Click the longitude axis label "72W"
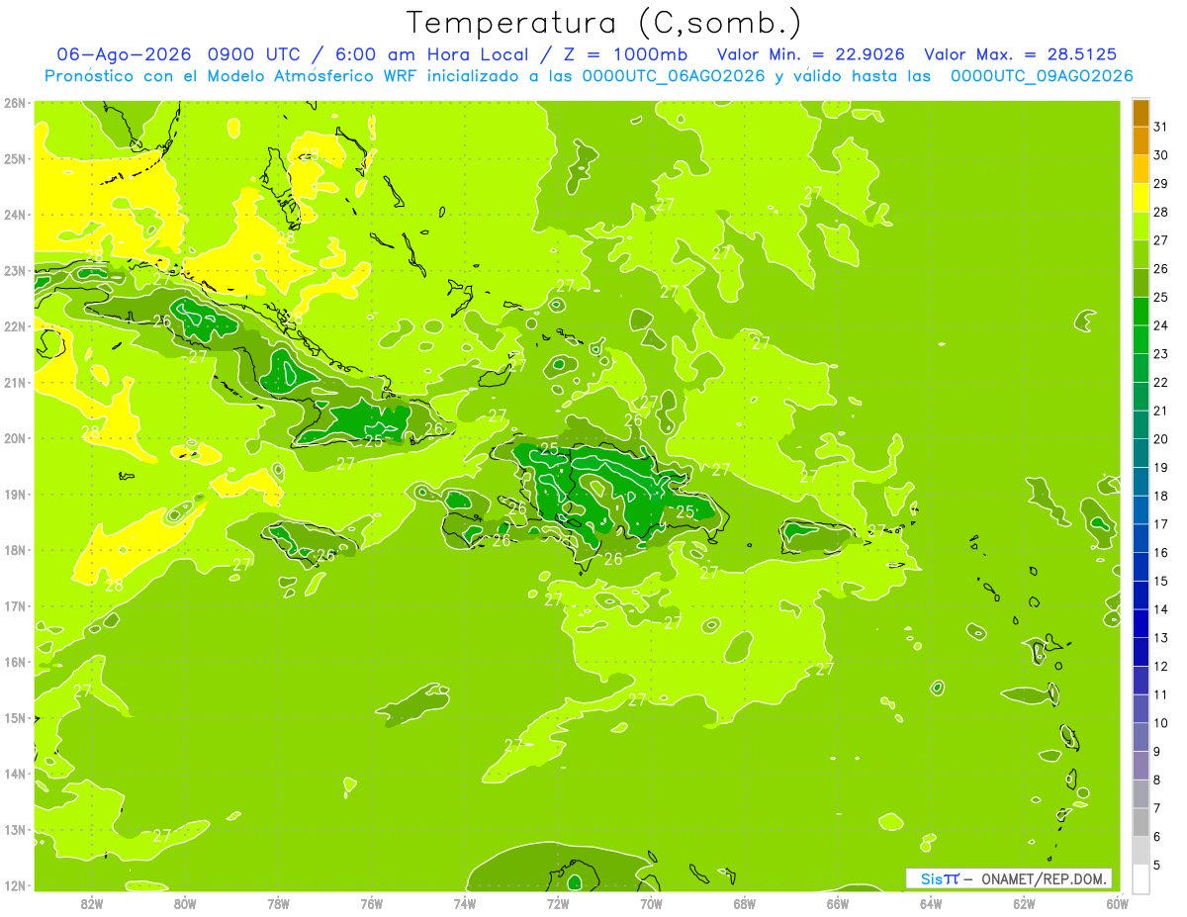1187x917 pixels. 558,903
